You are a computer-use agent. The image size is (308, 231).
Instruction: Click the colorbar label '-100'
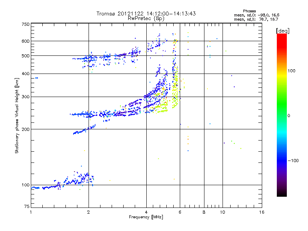293,161
